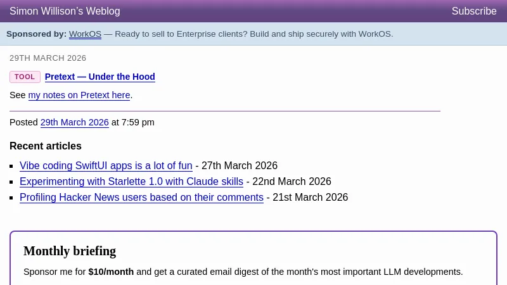
Task: Click the 7:59 pm posted time text
Action: click(138, 122)
